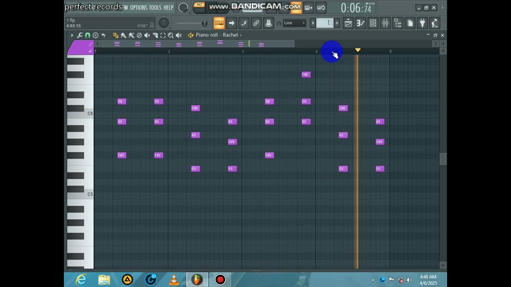The image size is (511, 287).
Task: Click the Playback tool speaker icon
Action: 178,35
